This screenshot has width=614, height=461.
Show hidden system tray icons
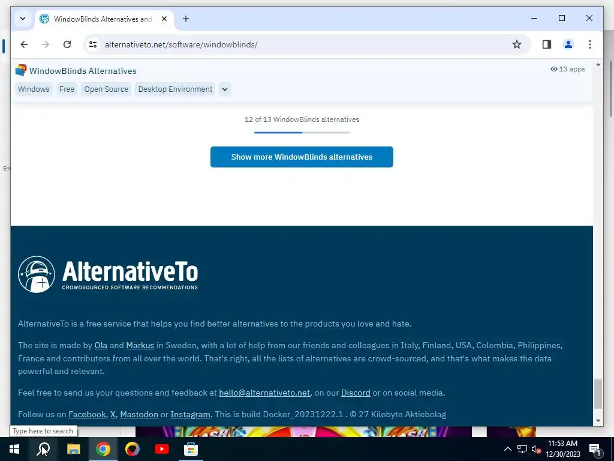coord(507,449)
